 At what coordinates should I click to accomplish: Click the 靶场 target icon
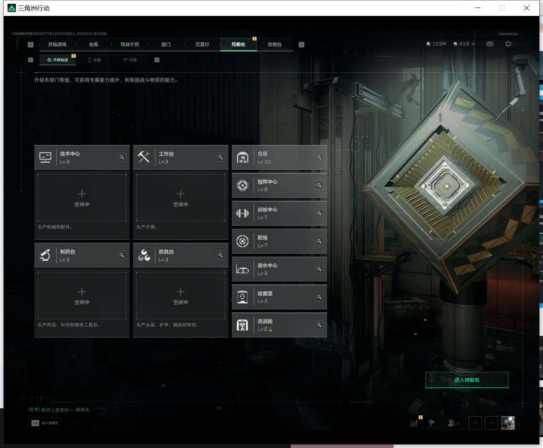tap(243, 241)
